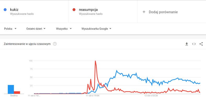Open the embed code icon
206x109 pixels.
click(x=194, y=44)
